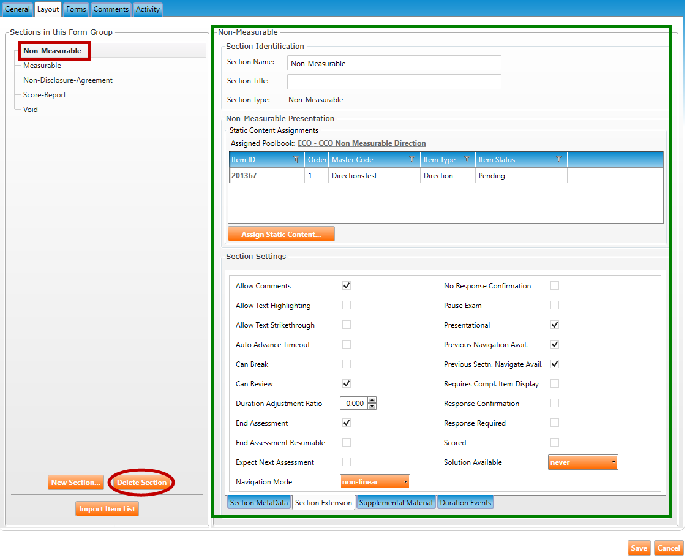Open filter icon on Item Status column
The image size is (687, 558).
(x=558, y=159)
